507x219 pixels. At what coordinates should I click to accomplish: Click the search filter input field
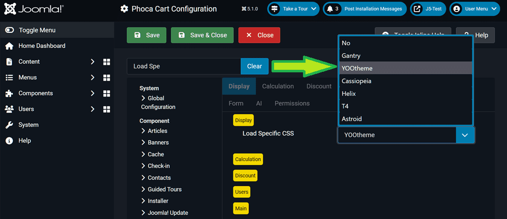coord(183,66)
